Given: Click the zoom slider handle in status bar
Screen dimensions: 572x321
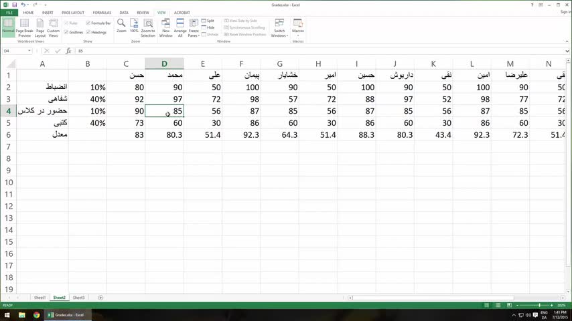Looking at the screenshot, I should tap(540, 305).
